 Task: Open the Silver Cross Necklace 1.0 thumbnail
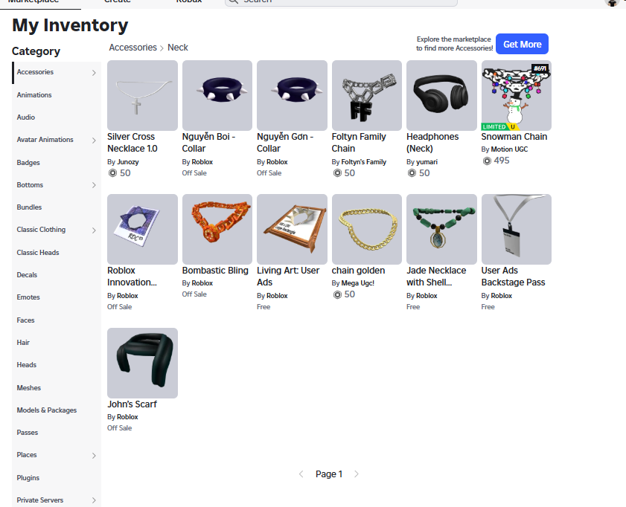(142, 96)
